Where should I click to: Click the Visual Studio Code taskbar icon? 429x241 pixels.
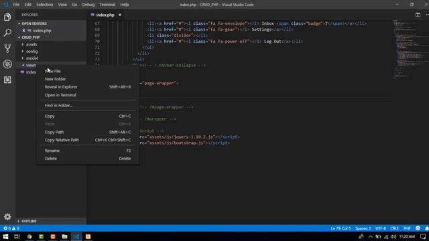76,236
